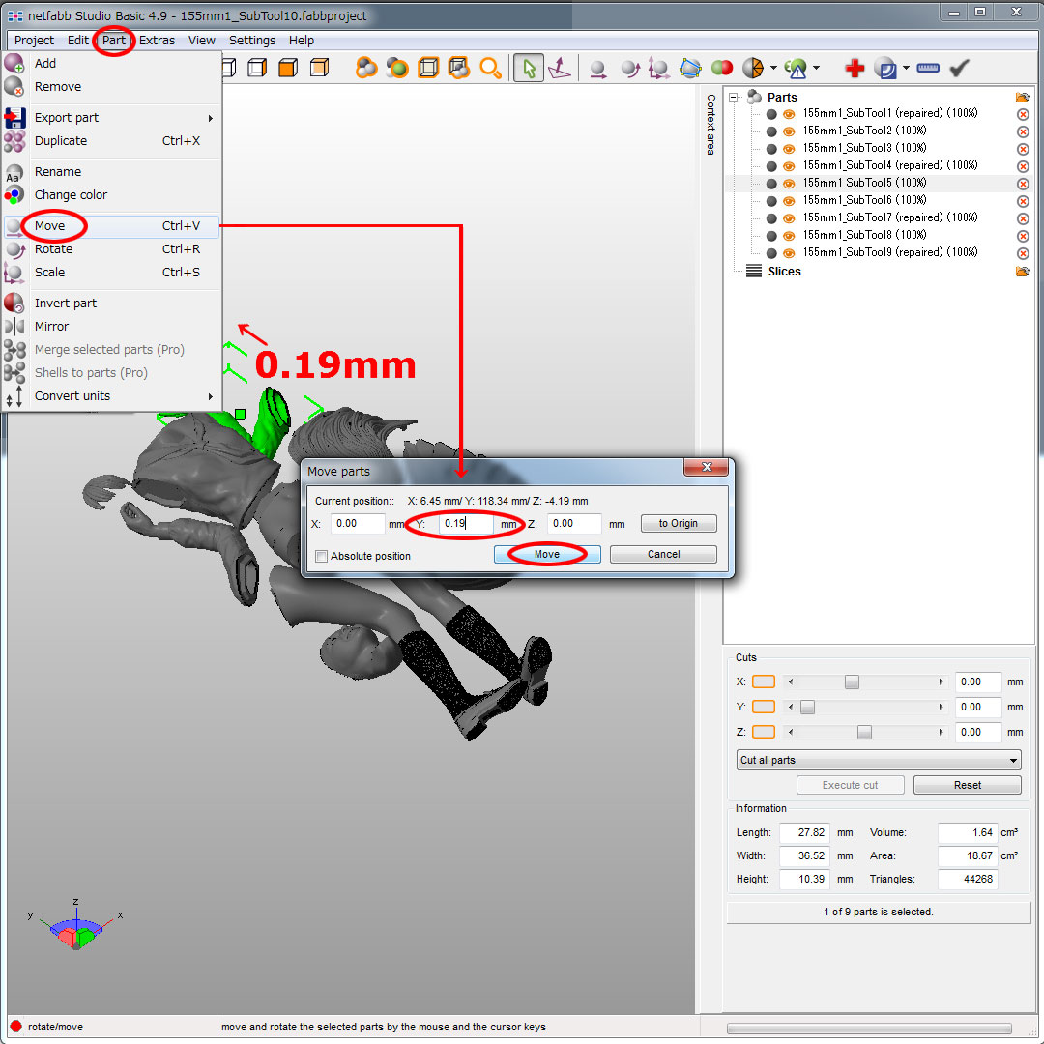Click the Reset button under Cuts

point(967,785)
